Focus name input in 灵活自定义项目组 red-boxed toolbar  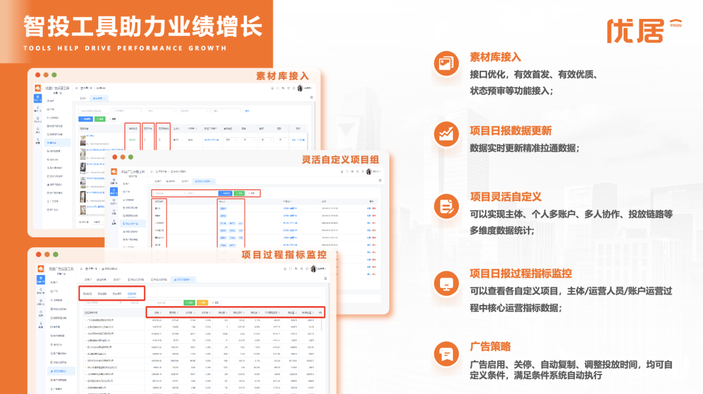tap(169, 193)
